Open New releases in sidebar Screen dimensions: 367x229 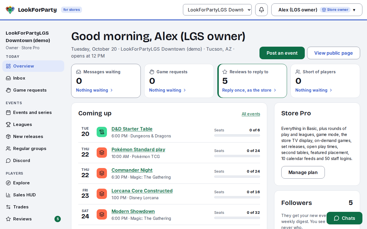(x=33, y=137)
